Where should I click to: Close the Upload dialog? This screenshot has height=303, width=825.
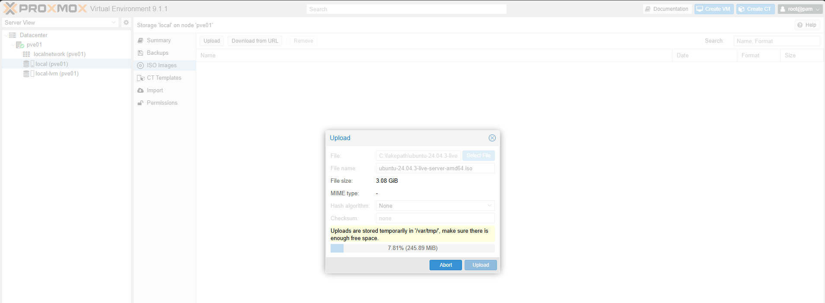coord(492,138)
